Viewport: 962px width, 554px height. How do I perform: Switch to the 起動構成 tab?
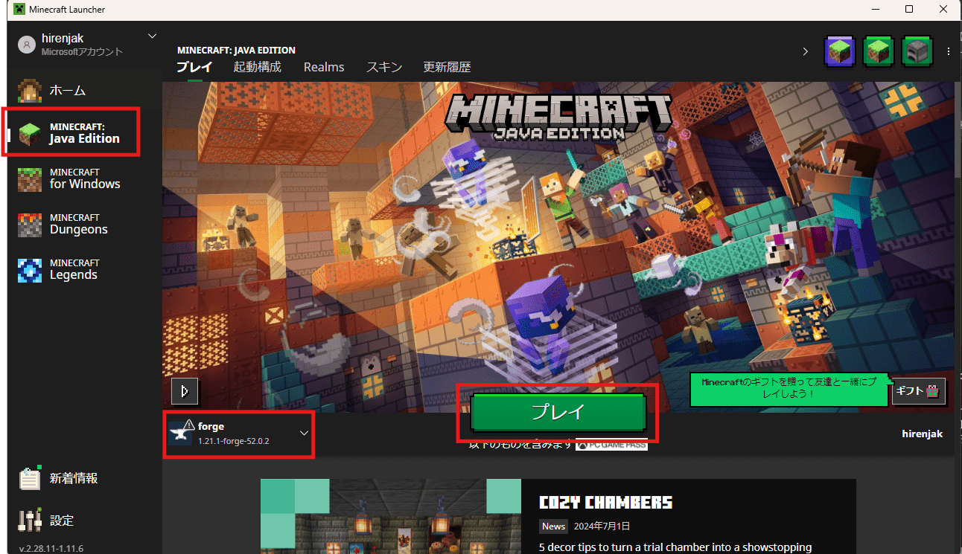[x=258, y=67]
